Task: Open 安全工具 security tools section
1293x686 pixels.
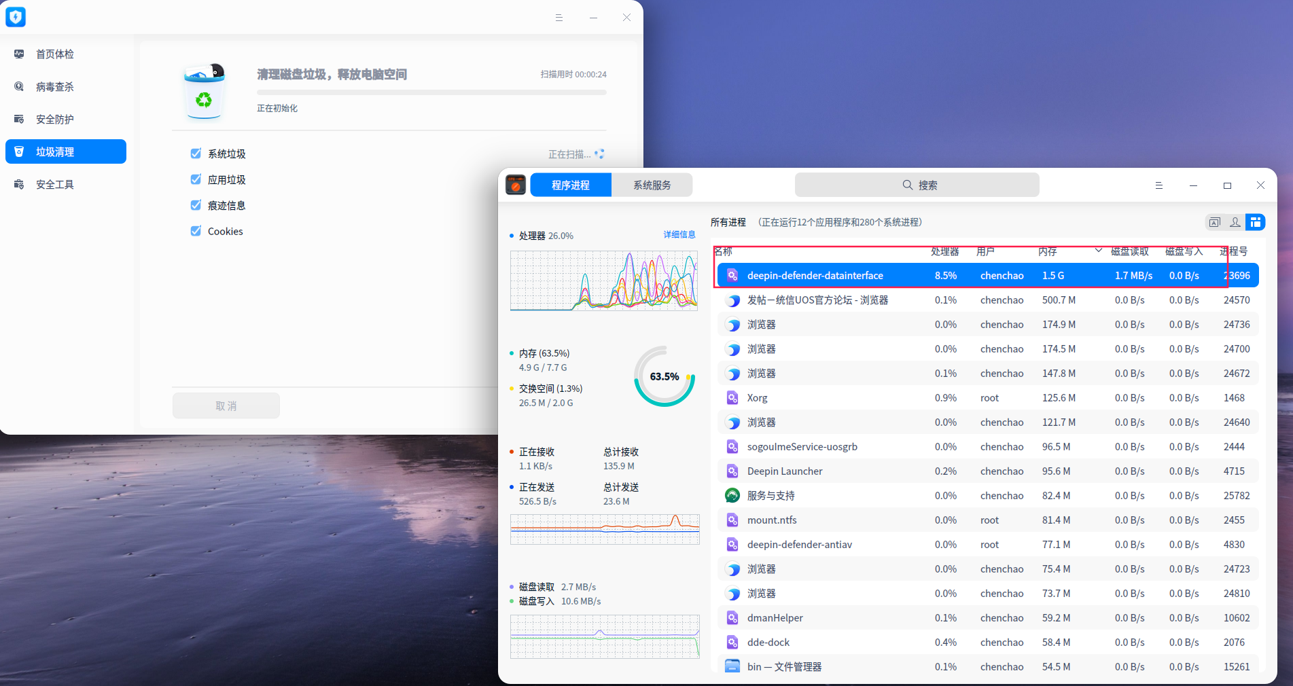Action: click(54, 185)
